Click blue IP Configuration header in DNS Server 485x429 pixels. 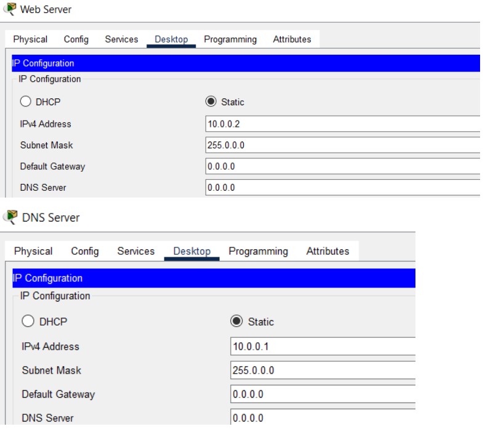coord(214,278)
